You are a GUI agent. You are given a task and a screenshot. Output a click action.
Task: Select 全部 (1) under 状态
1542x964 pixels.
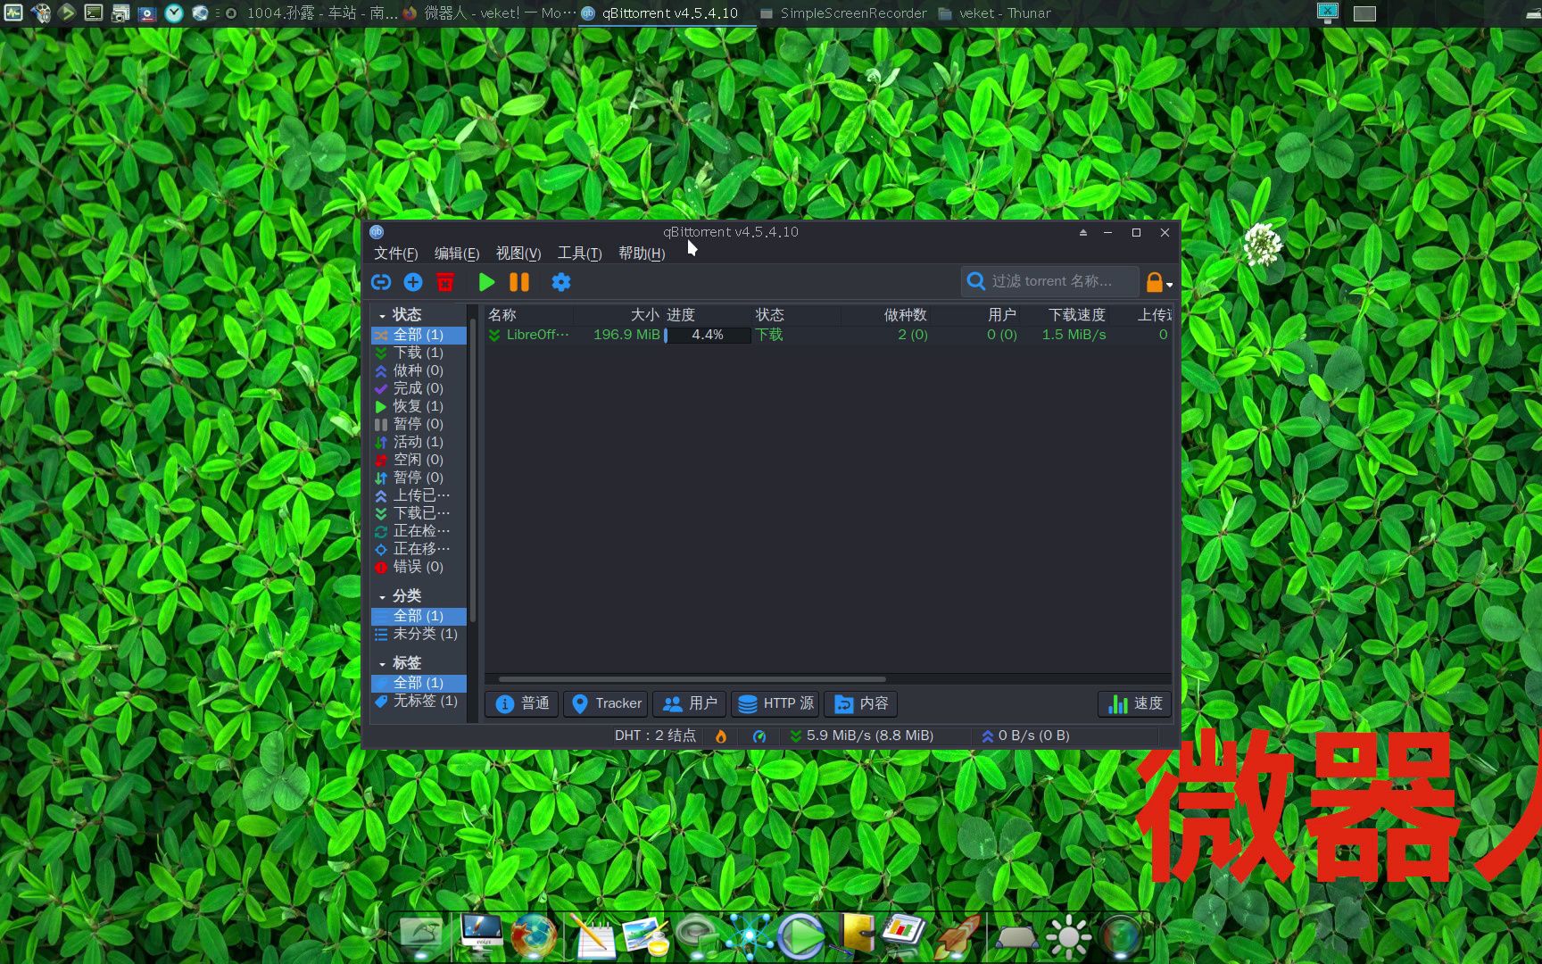point(419,335)
